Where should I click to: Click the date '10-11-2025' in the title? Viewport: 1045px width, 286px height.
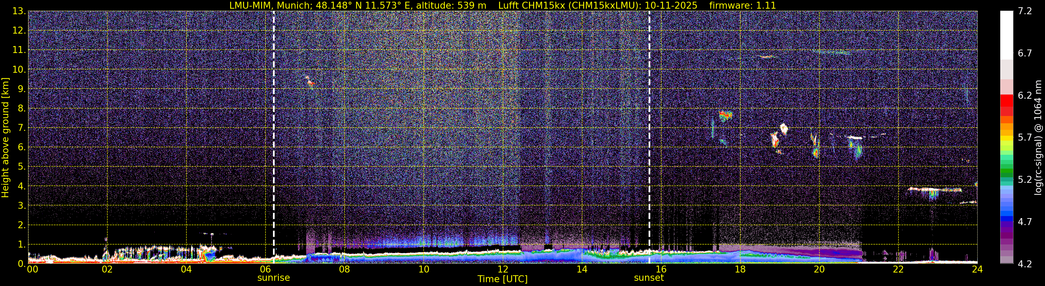point(671,6)
